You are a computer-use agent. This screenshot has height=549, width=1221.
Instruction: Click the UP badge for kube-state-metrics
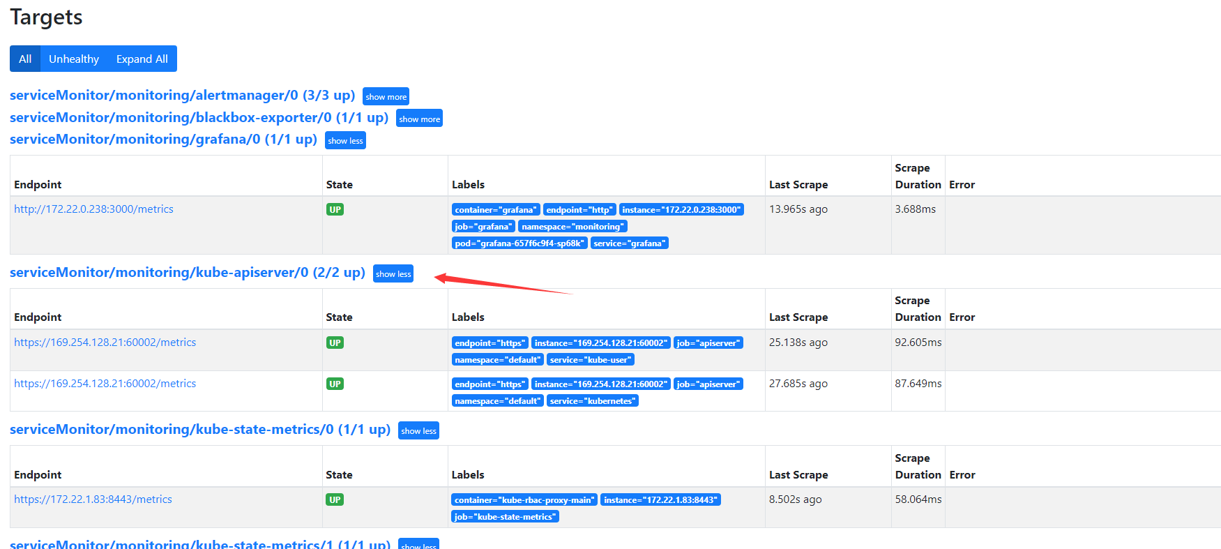(x=335, y=499)
